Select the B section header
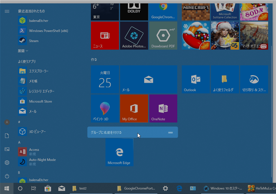The height and width of the screenshot is (194, 276). point(19,173)
